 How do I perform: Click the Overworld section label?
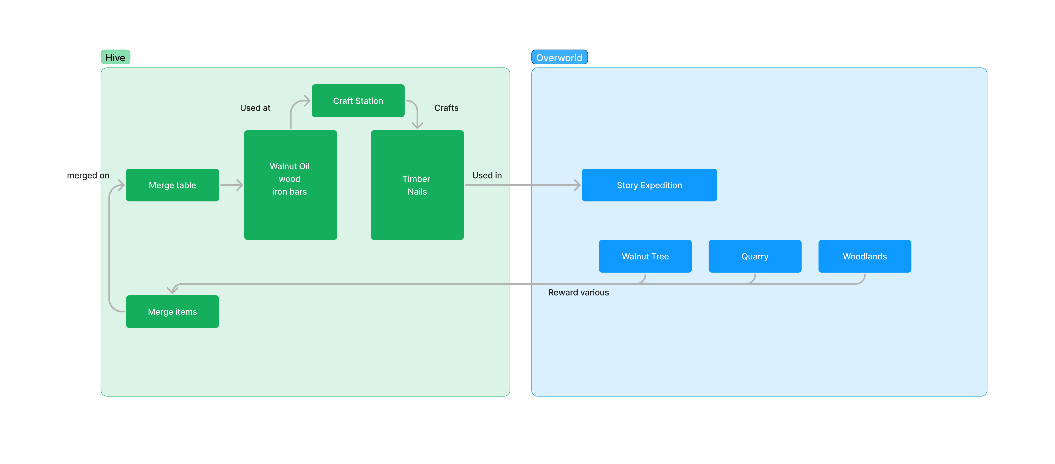[x=559, y=57]
